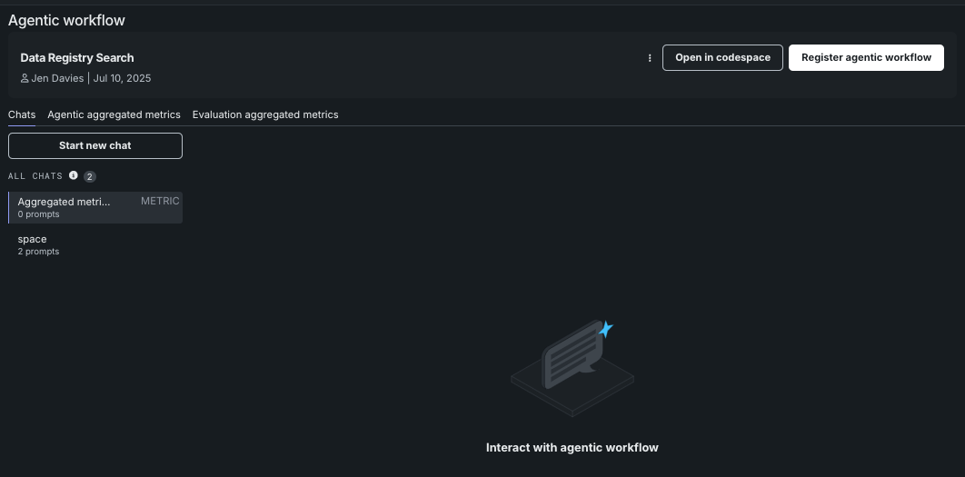Click the Agentic workflow page heading
Viewport: 965px width, 477px height.
click(67, 20)
